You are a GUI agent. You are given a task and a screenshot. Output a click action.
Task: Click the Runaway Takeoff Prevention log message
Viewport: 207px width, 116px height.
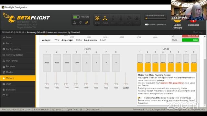point(53,32)
